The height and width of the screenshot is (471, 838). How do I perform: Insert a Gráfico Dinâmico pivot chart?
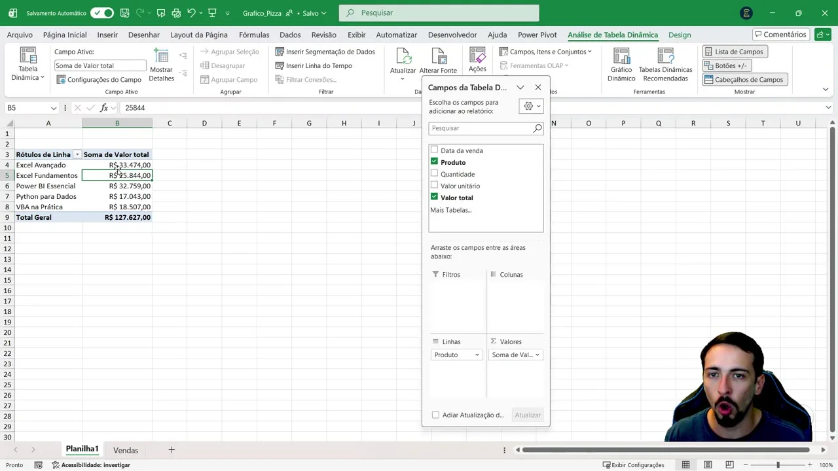(621, 65)
